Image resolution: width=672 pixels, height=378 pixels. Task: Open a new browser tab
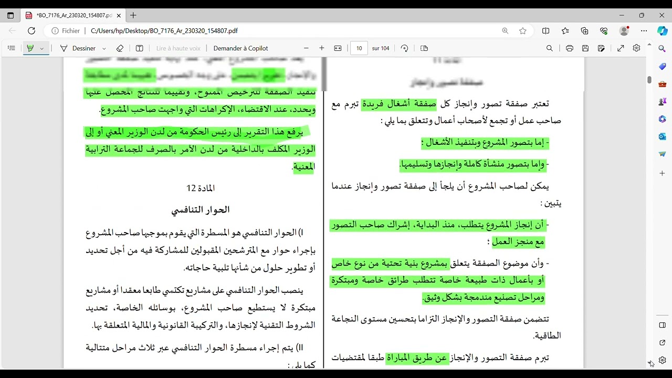pyautogui.click(x=133, y=16)
